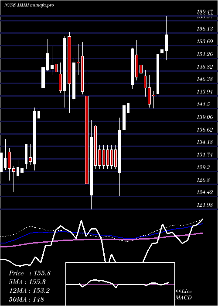
Task: Click the '50MA : 148' readout
Action: (x=27, y=299)
